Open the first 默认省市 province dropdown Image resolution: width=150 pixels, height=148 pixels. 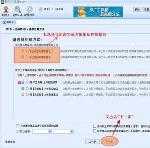coord(42,131)
